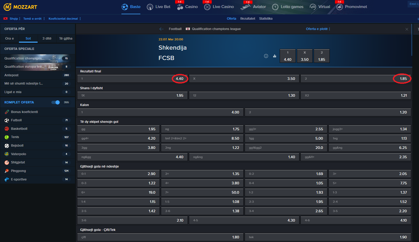This screenshot has width=419, height=242.
Task: Select gg1&gg2 odds 20.0
Action: pyautogui.click(x=286, y=148)
